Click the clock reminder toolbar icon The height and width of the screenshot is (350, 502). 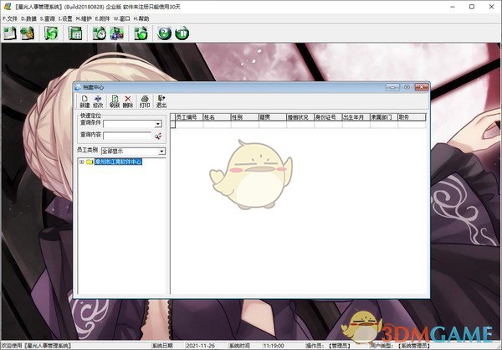[100, 33]
